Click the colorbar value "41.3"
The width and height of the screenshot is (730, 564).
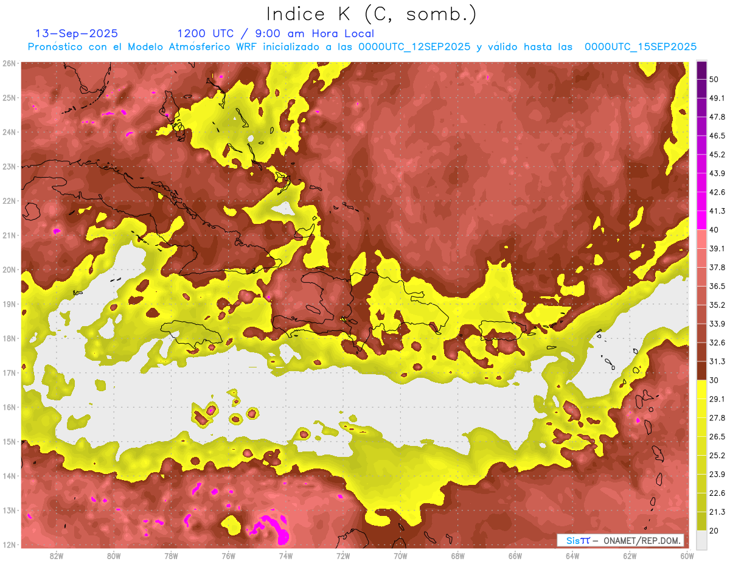pyautogui.click(x=717, y=211)
